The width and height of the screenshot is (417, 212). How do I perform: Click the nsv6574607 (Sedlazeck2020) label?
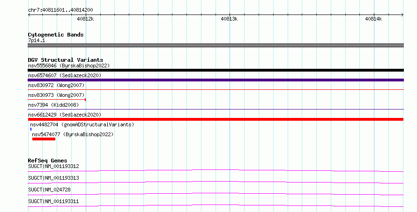65,75
